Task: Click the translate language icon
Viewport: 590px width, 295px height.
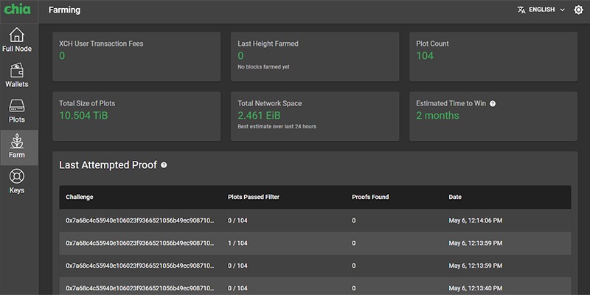Action: [x=521, y=10]
